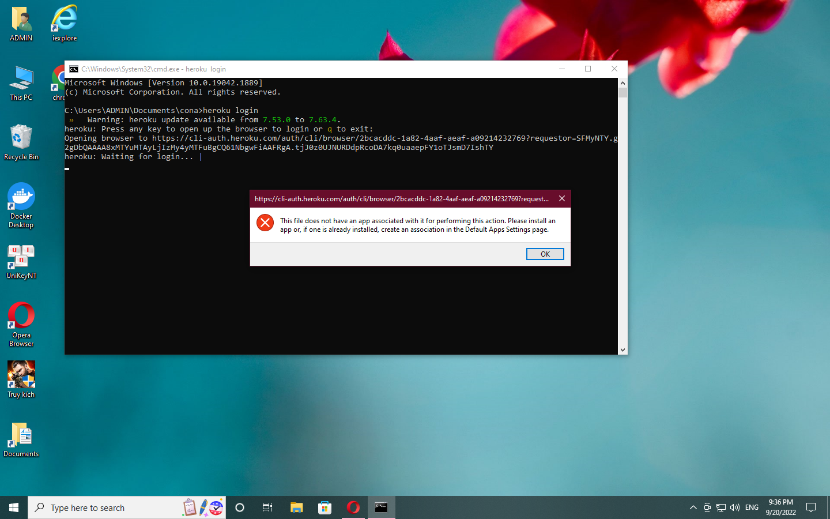Select the UniKeyNT desktop shortcut
The width and height of the screenshot is (830, 519).
coord(21,262)
